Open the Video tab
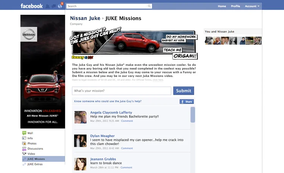 31,154
